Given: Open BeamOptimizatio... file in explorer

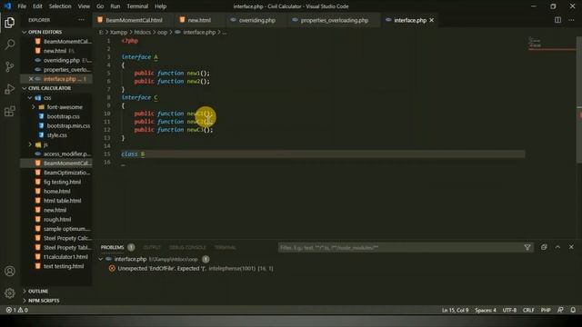Looking at the screenshot, I should (x=66, y=173).
